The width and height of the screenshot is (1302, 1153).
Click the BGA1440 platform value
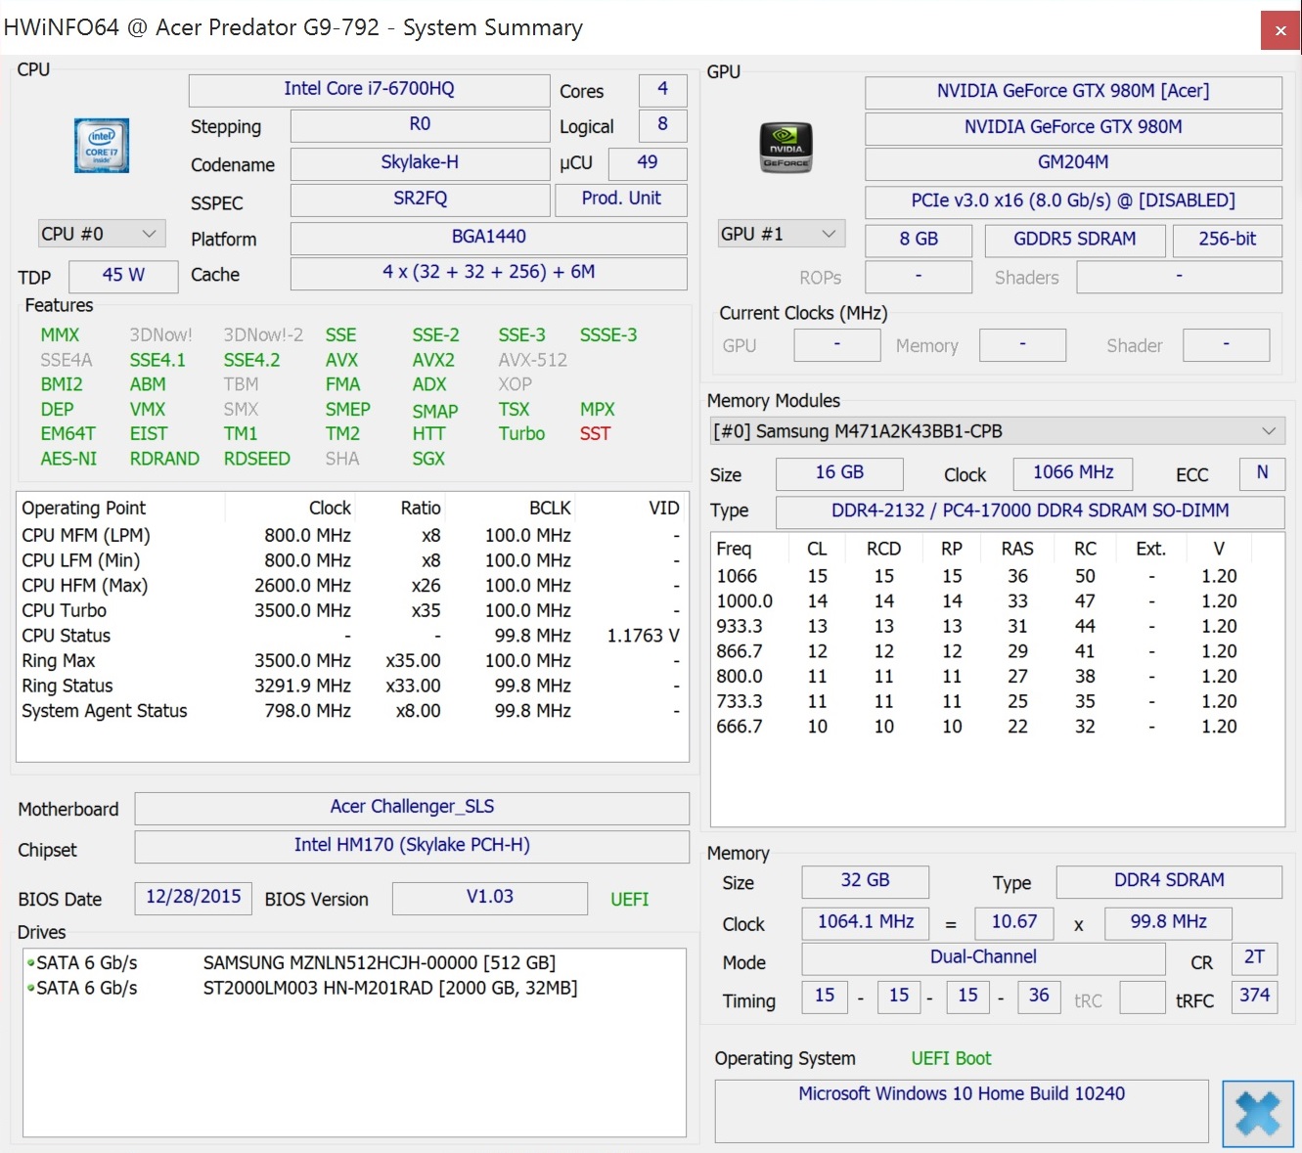[x=488, y=238]
